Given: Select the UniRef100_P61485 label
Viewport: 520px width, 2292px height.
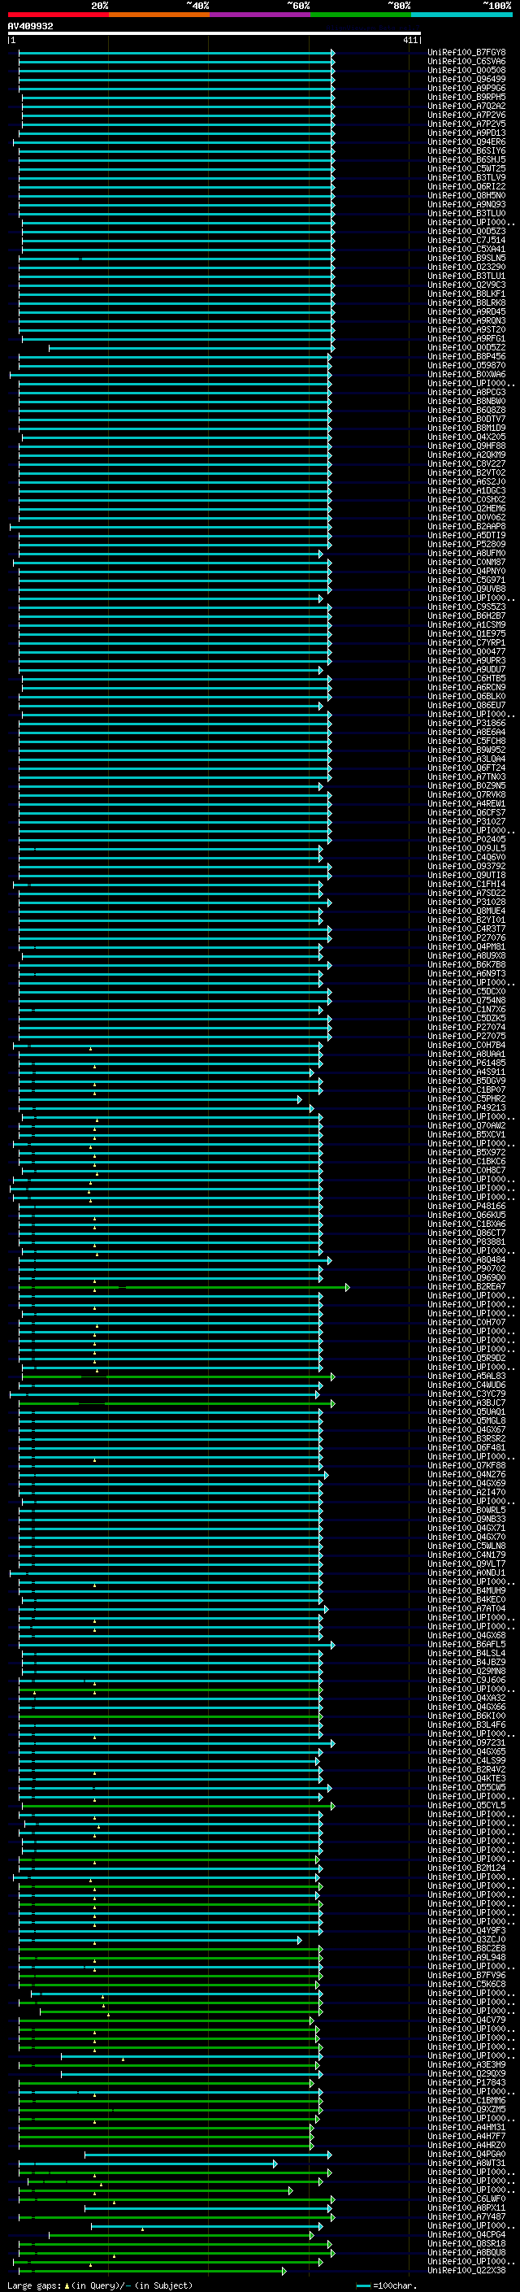Looking at the screenshot, I should tap(466, 1063).
